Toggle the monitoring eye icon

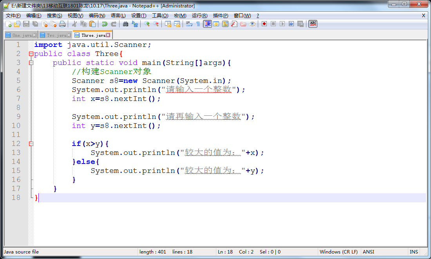(x=252, y=24)
